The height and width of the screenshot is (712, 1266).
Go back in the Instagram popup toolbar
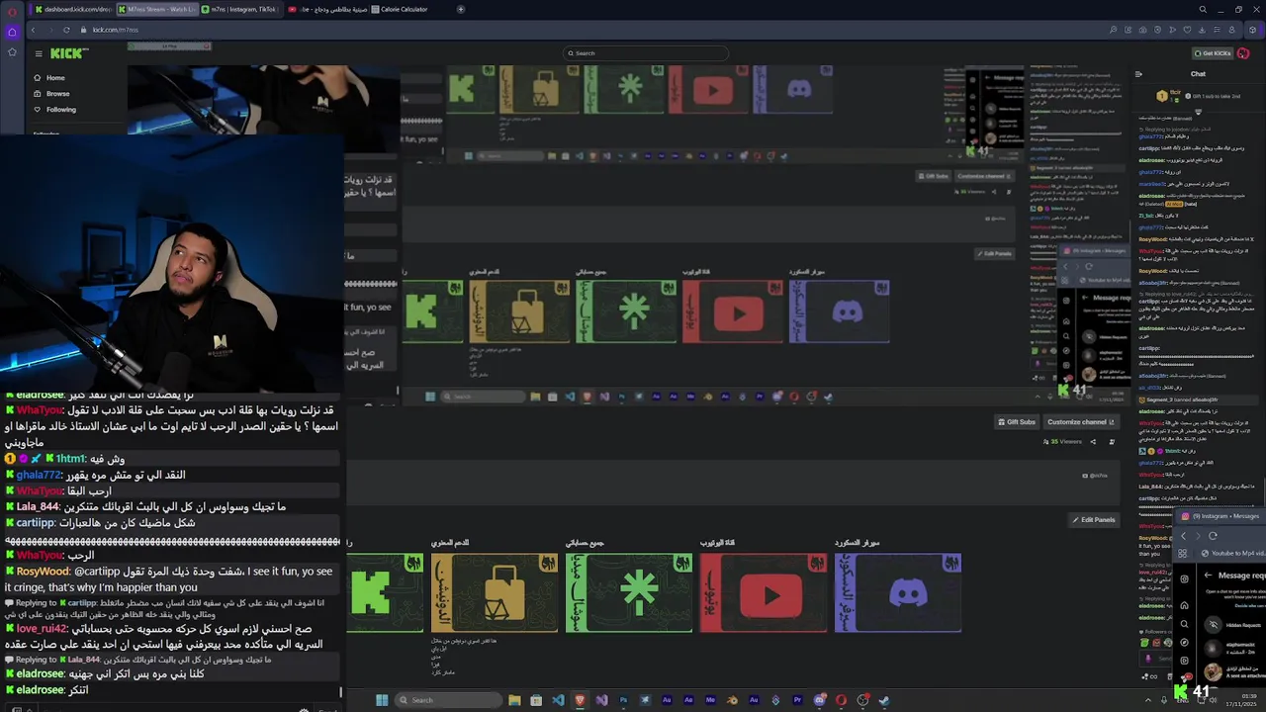pos(1183,536)
